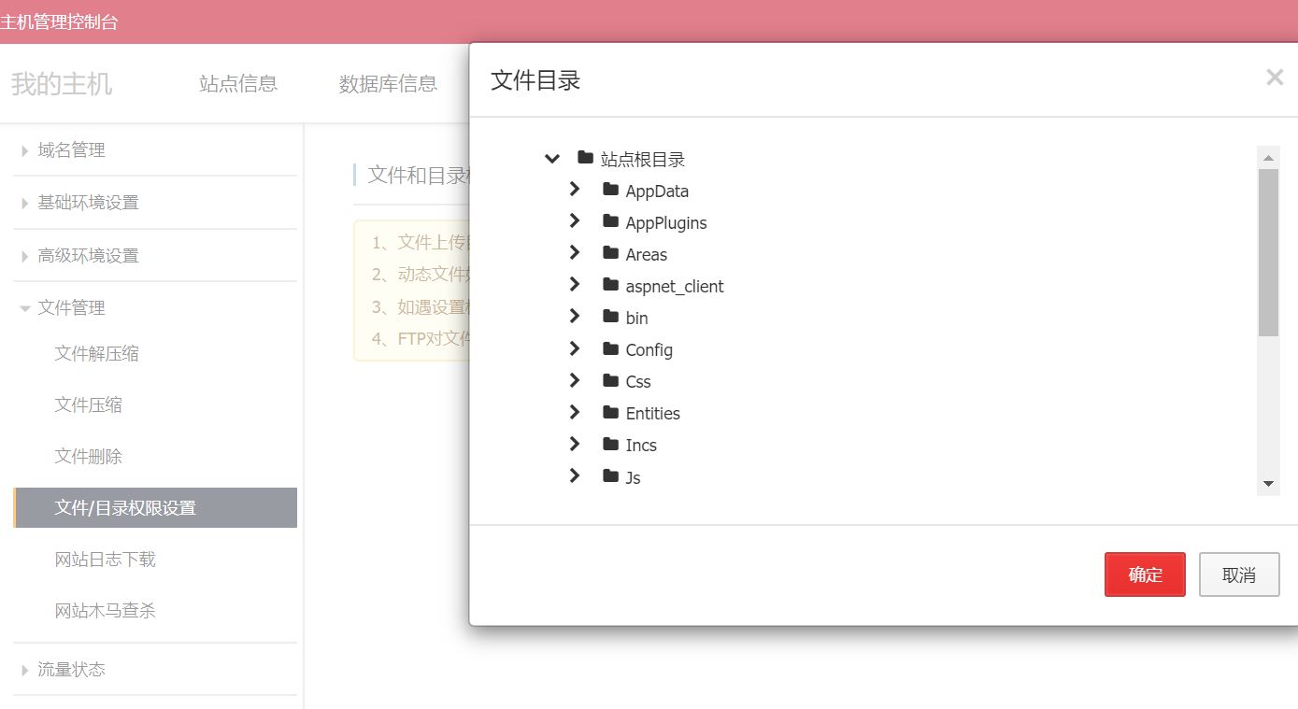Click the Areas folder icon
This screenshot has width=1298, height=709.
tap(611, 254)
